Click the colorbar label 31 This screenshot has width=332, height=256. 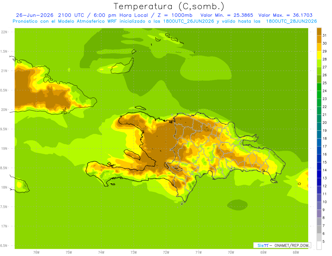click(325, 35)
